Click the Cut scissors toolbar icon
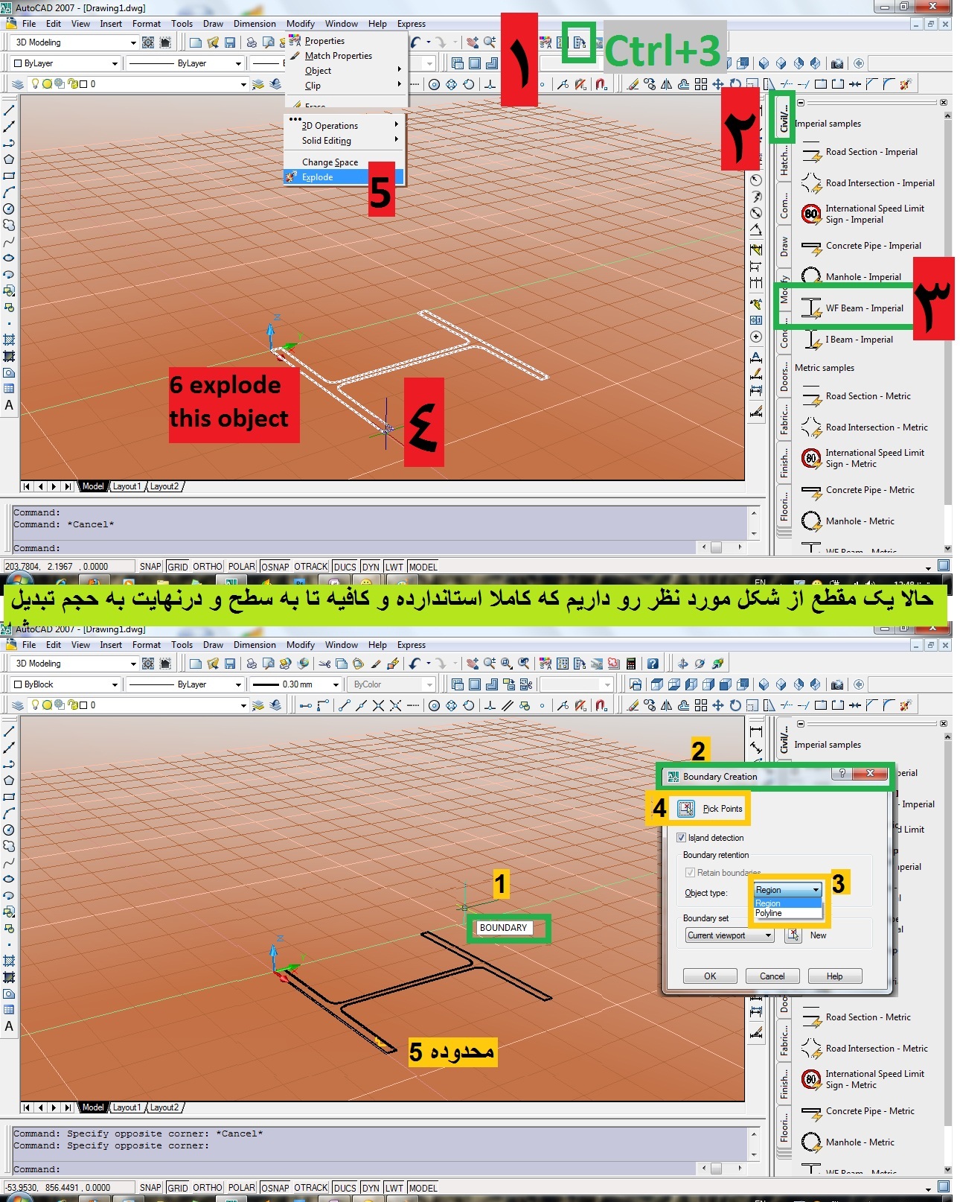This screenshot has width=960, height=1202. (x=324, y=664)
